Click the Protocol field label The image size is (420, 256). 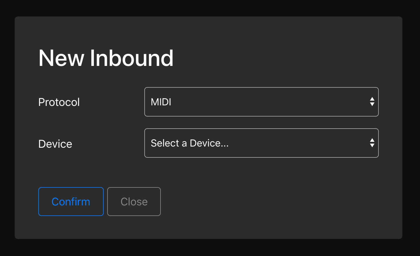[59, 102]
